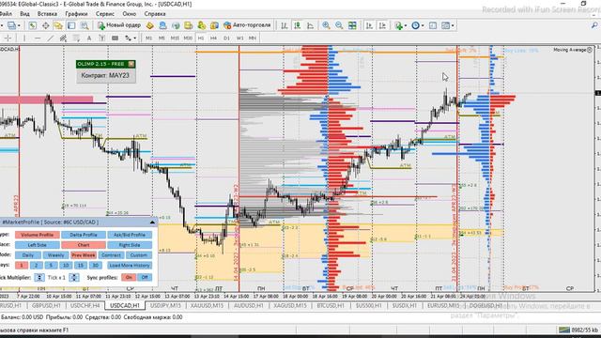Open the Новый ордер dialog
The height and width of the screenshot is (338, 601).
pos(119,25)
